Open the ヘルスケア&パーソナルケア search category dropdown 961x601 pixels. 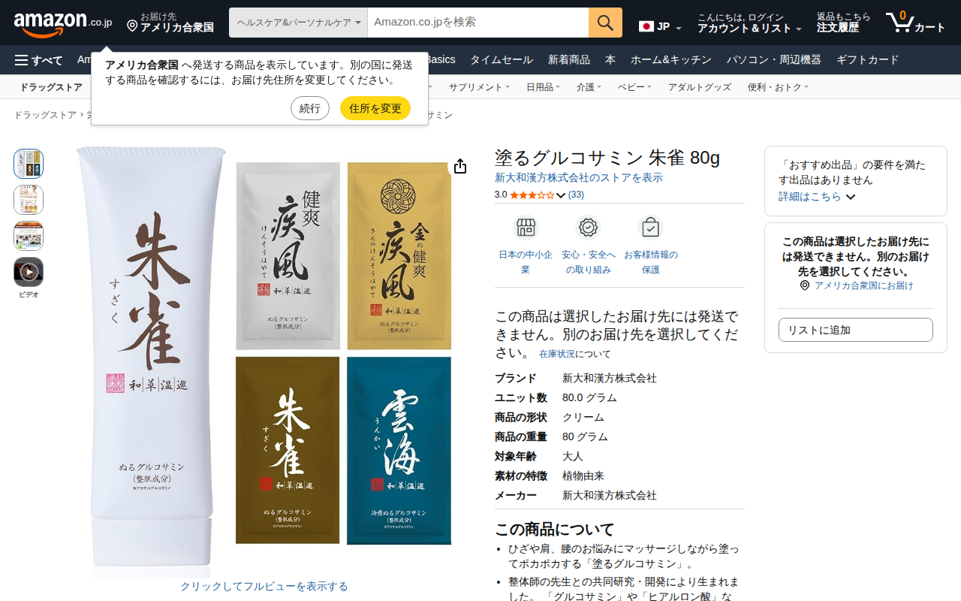click(x=298, y=23)
